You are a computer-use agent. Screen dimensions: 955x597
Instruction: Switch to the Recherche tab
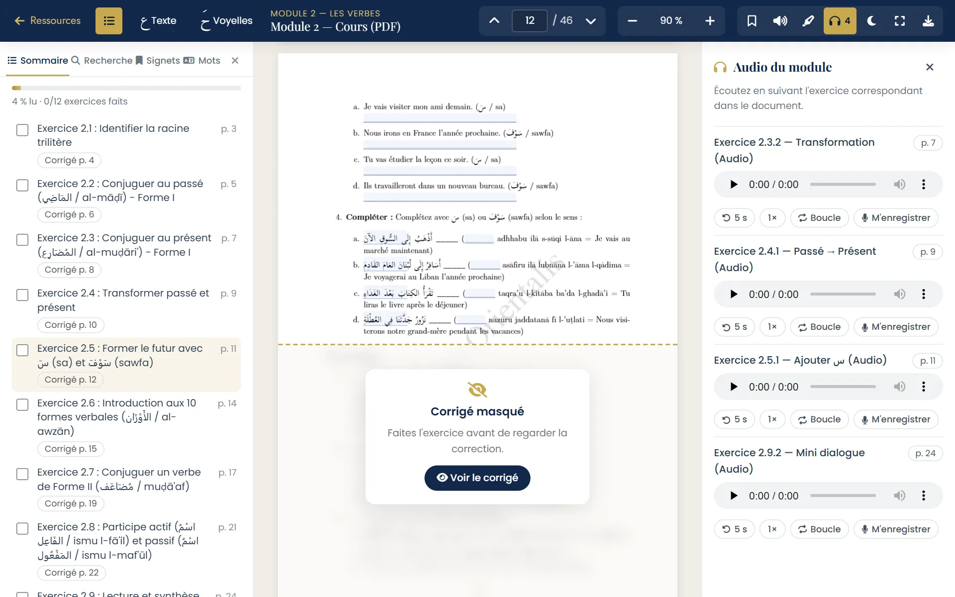click(x=102, y=61)
